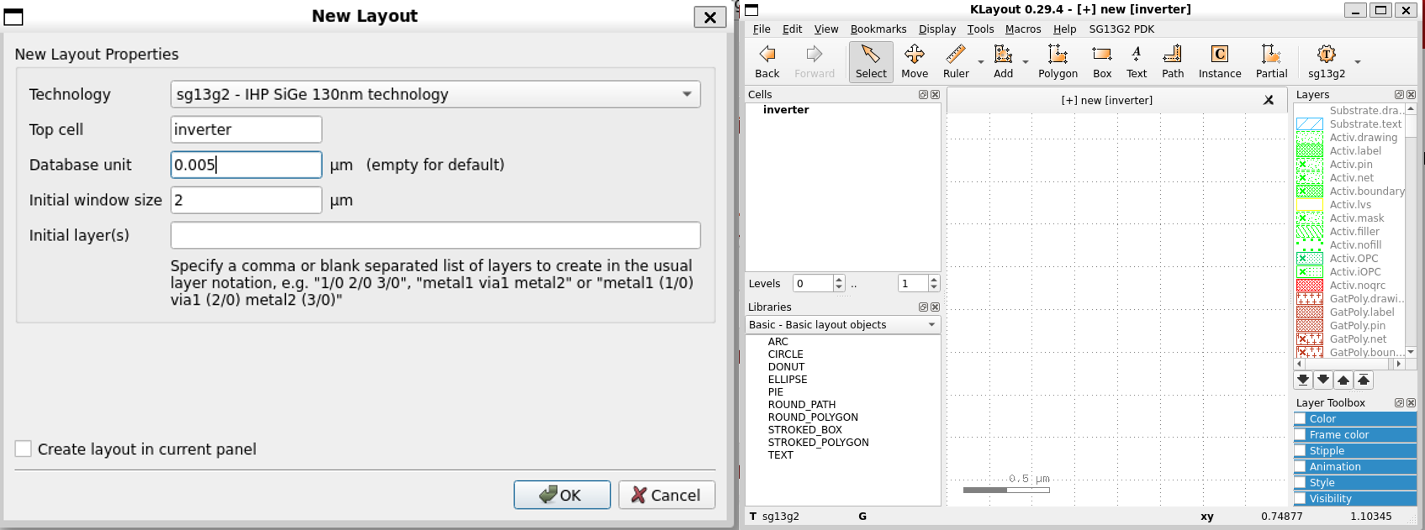1425x530 pixels.
Task: Click the Initial layer(s) input field
Action: pyautogui.click(x=435, y=236)
